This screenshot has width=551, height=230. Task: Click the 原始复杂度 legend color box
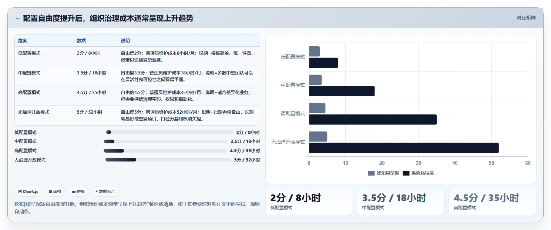point(371,173)
